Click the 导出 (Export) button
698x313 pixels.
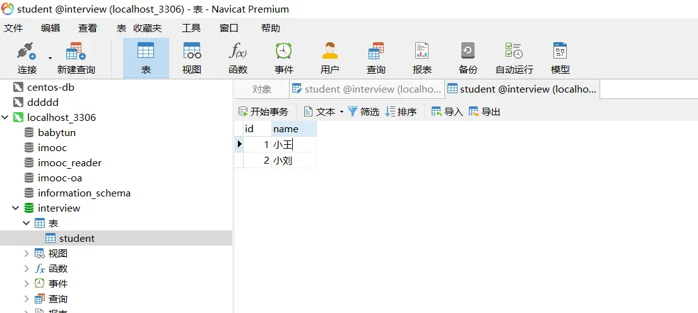tap(484, 111)
